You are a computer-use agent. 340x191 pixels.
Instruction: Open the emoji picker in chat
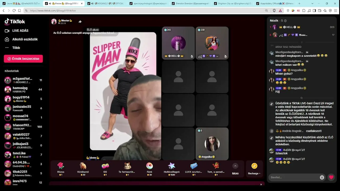click(322, 177)
